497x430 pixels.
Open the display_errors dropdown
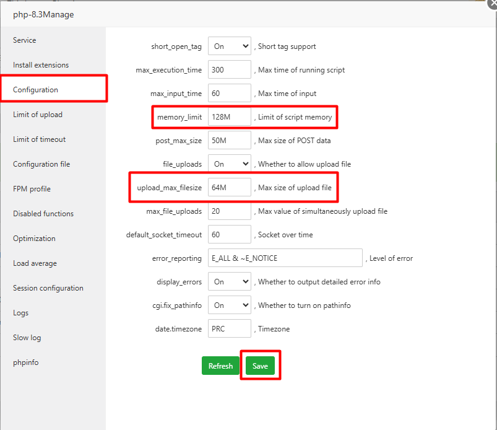(229, 281)
